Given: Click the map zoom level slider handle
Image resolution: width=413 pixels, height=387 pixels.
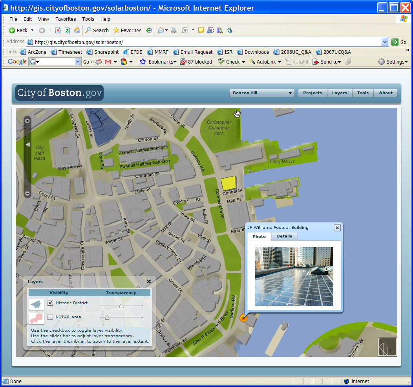Looking at the screenshot, I should pyautogui.click(x=27, y=144).
